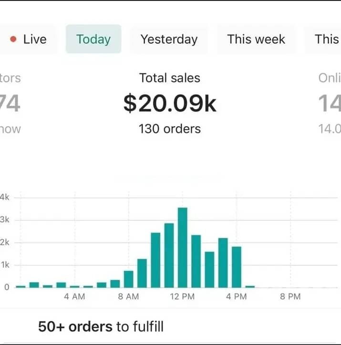Image resolution: width=341 pixels, height=345 pixels.
Task: Open the partially visible This month tab
Action: tap(323, 39)
